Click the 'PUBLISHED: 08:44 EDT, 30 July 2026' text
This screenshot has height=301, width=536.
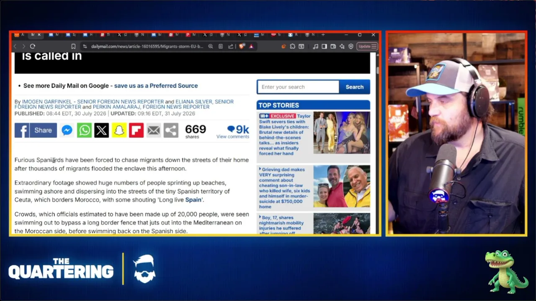tap(61, 114)
